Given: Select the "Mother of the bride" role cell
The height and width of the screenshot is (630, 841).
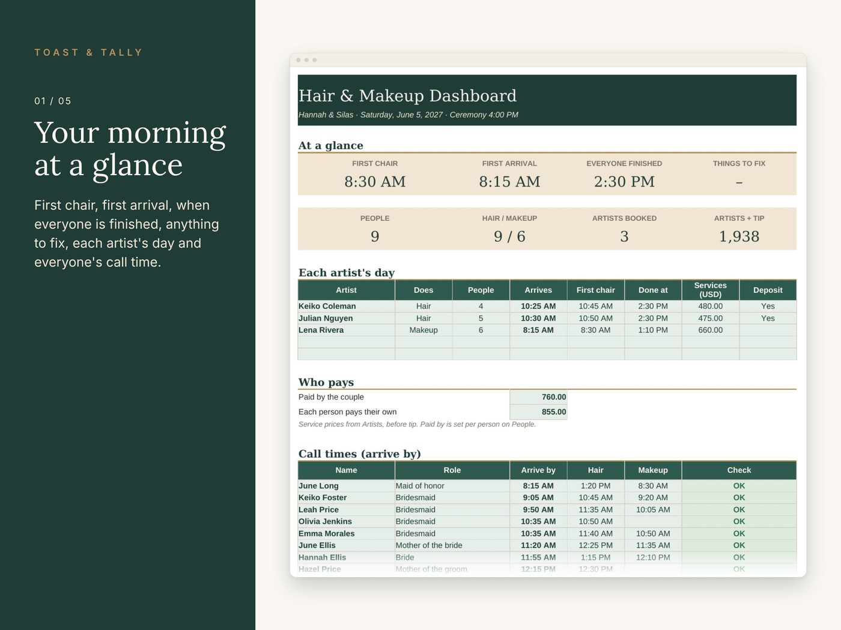Looking at the screenshot, I should click(x=452, y=545).
